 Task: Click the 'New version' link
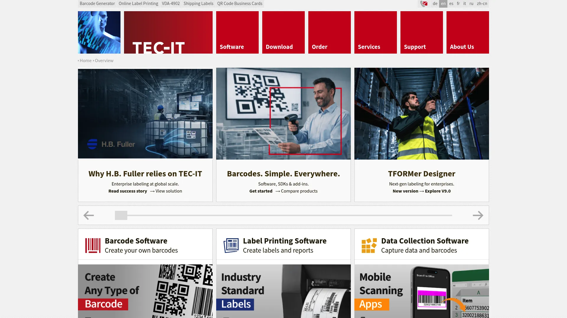pyautogui.click(x=405, y=191)
